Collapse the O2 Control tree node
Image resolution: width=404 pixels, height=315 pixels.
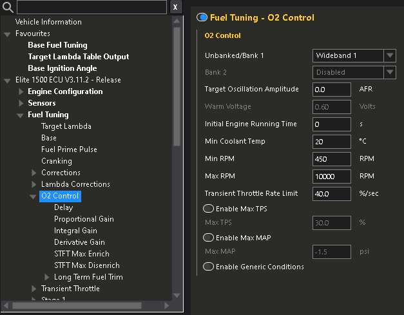33,196
